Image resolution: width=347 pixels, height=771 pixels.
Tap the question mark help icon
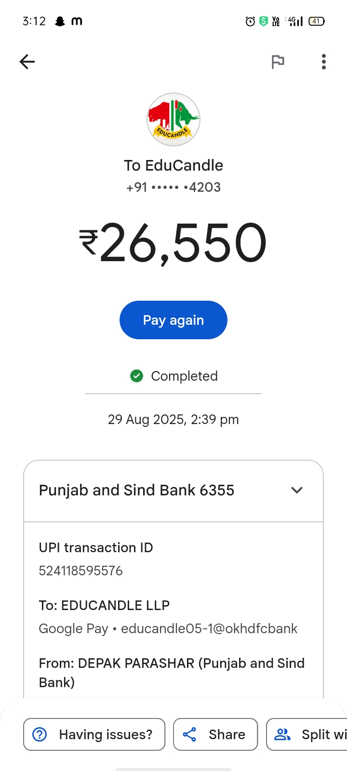coord(40,734)
